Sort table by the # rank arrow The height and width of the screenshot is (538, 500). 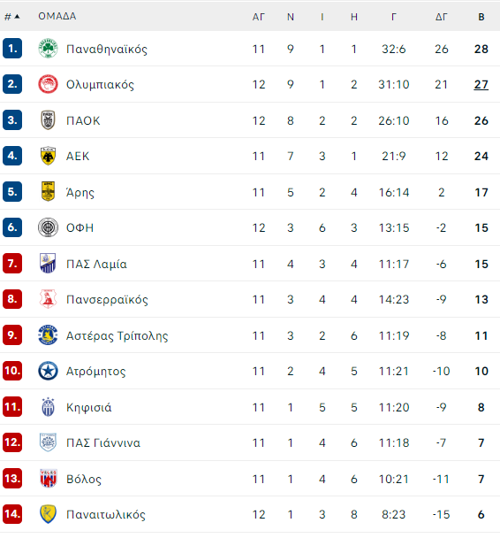12,17
